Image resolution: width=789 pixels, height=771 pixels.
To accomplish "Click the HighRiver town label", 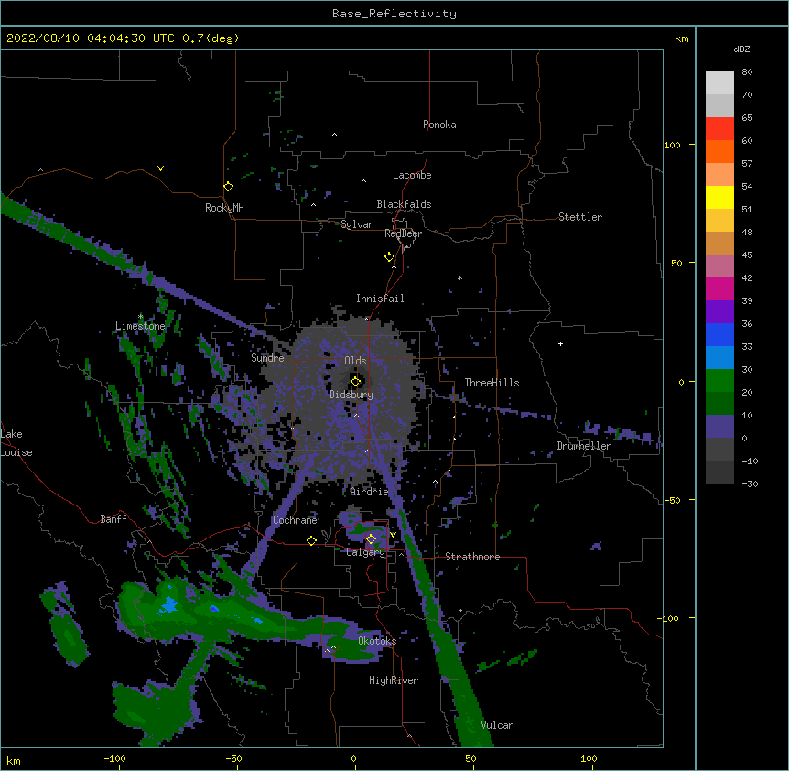I will click(x=394, y=680).
